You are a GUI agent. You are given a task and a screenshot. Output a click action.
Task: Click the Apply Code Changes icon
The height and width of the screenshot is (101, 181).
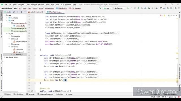coord(135,8)
